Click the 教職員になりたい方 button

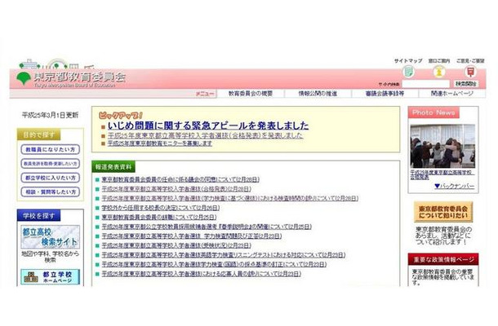click(x=50, y=149)
